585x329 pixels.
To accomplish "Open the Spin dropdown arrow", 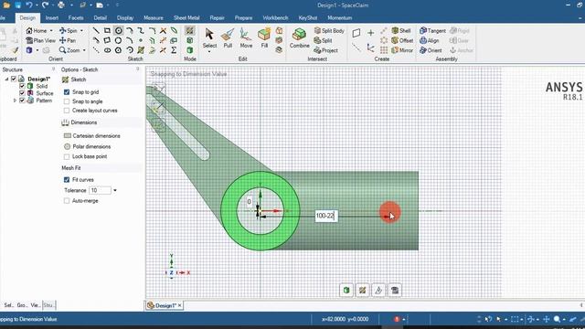I will 81,30.
